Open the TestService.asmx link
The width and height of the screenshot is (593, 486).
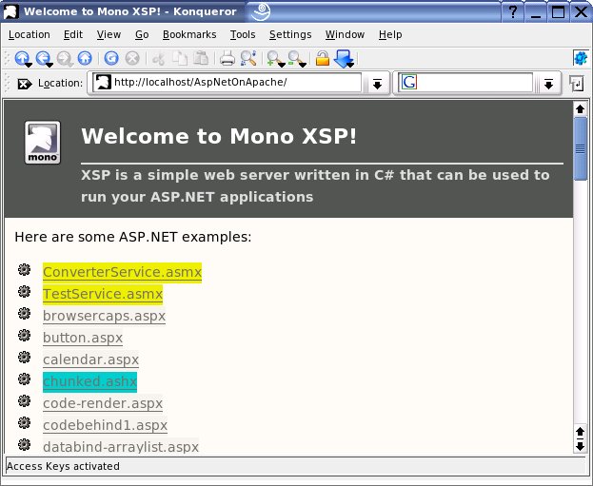103,294
